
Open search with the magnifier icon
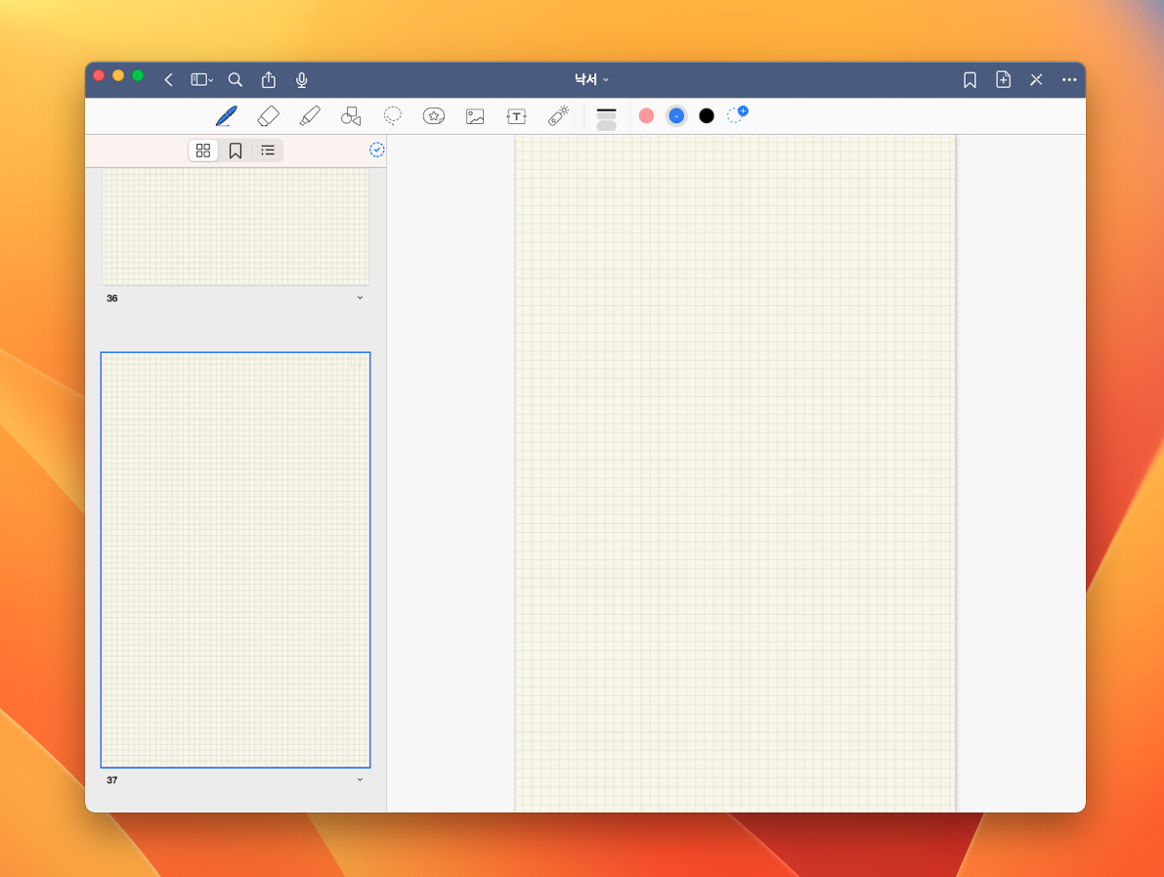coord(236,79)
